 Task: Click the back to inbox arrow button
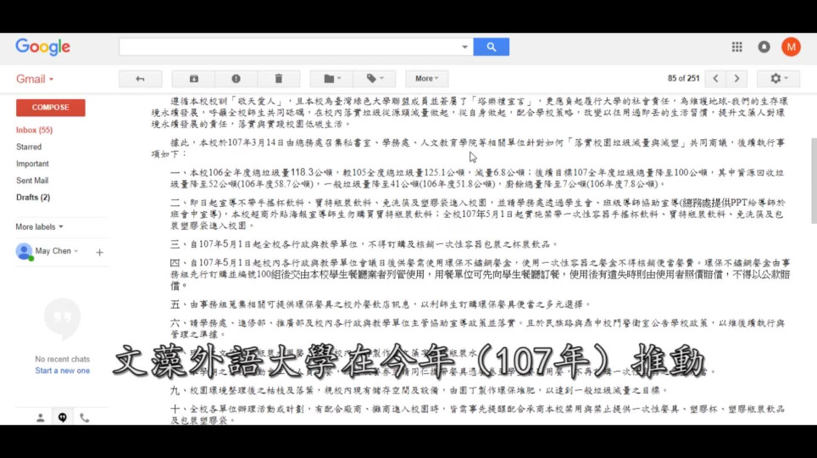click(140, 79)
